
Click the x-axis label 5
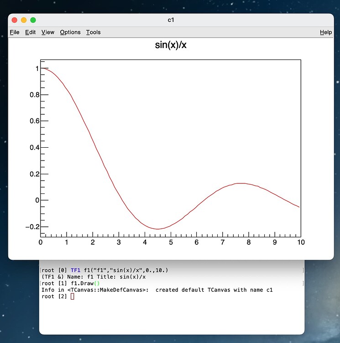pyautogui.click(x=171, y=242)
